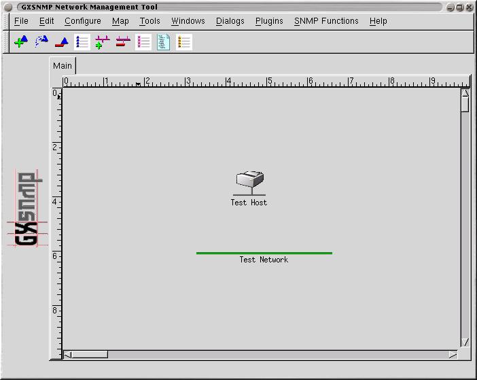Click the edit host toolbar icon
The image size is (477, 380).
coord(41,42)
